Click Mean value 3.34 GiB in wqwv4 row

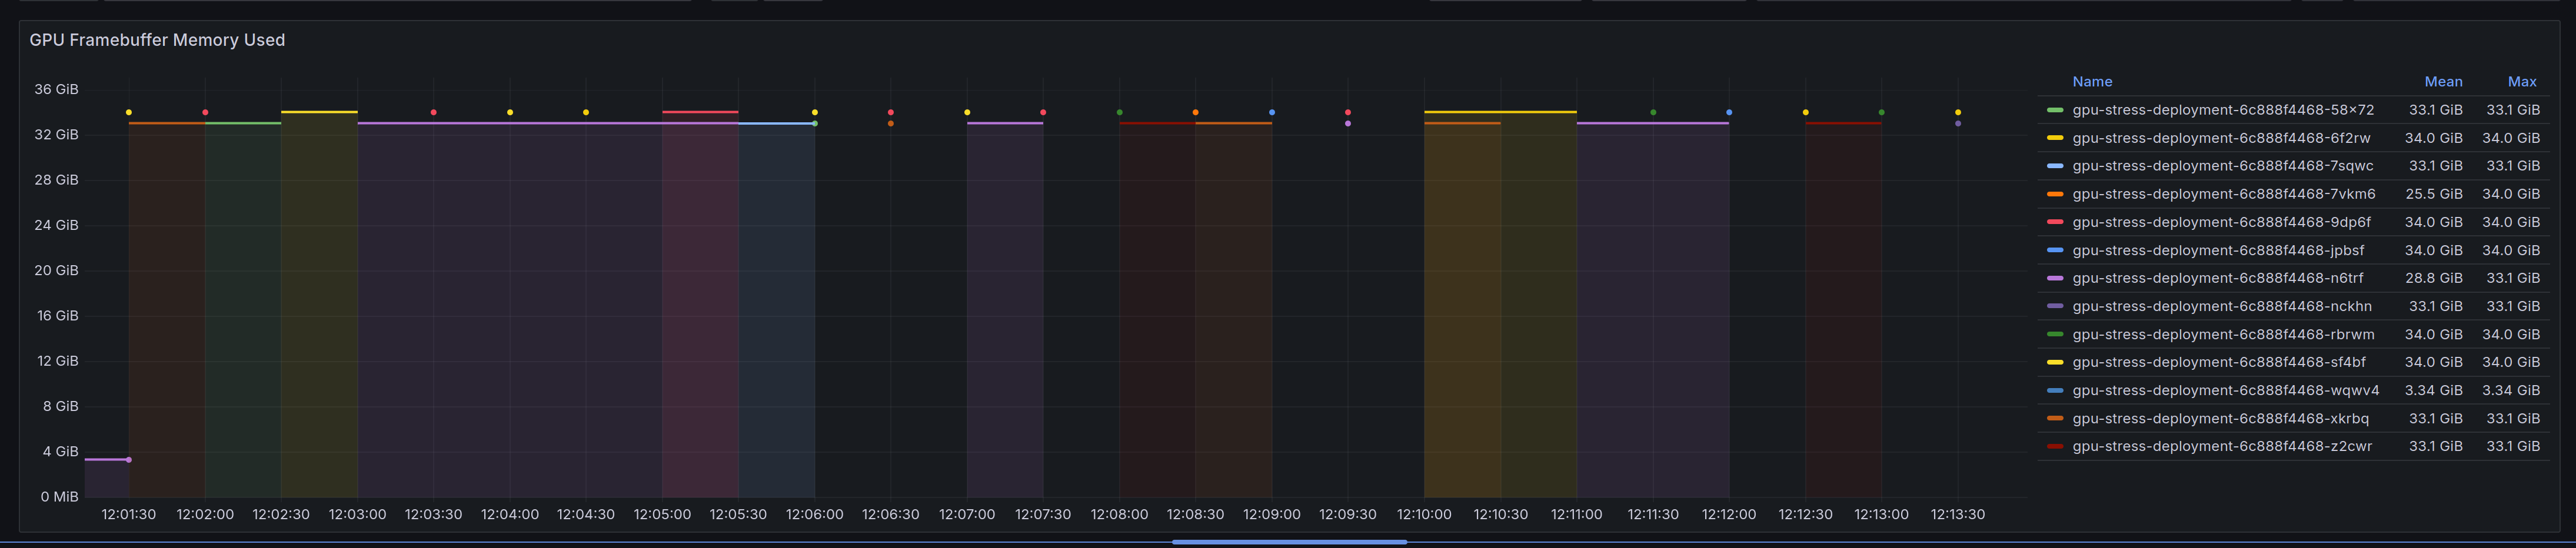tap(2433, 390)
